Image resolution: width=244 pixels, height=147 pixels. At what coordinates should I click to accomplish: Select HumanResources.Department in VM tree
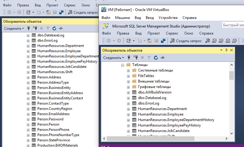(x=162, y=109)
